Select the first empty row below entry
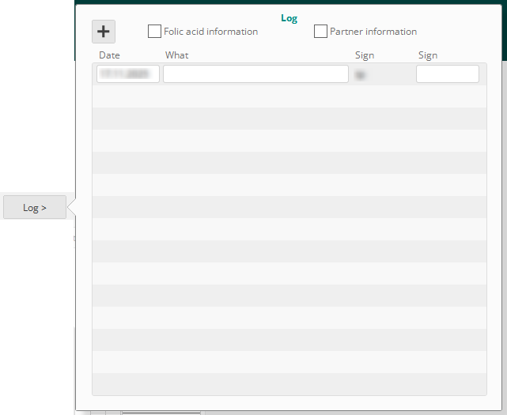This screenshot has height=415, width=507. pyautogui.click(x=289, y=96)
